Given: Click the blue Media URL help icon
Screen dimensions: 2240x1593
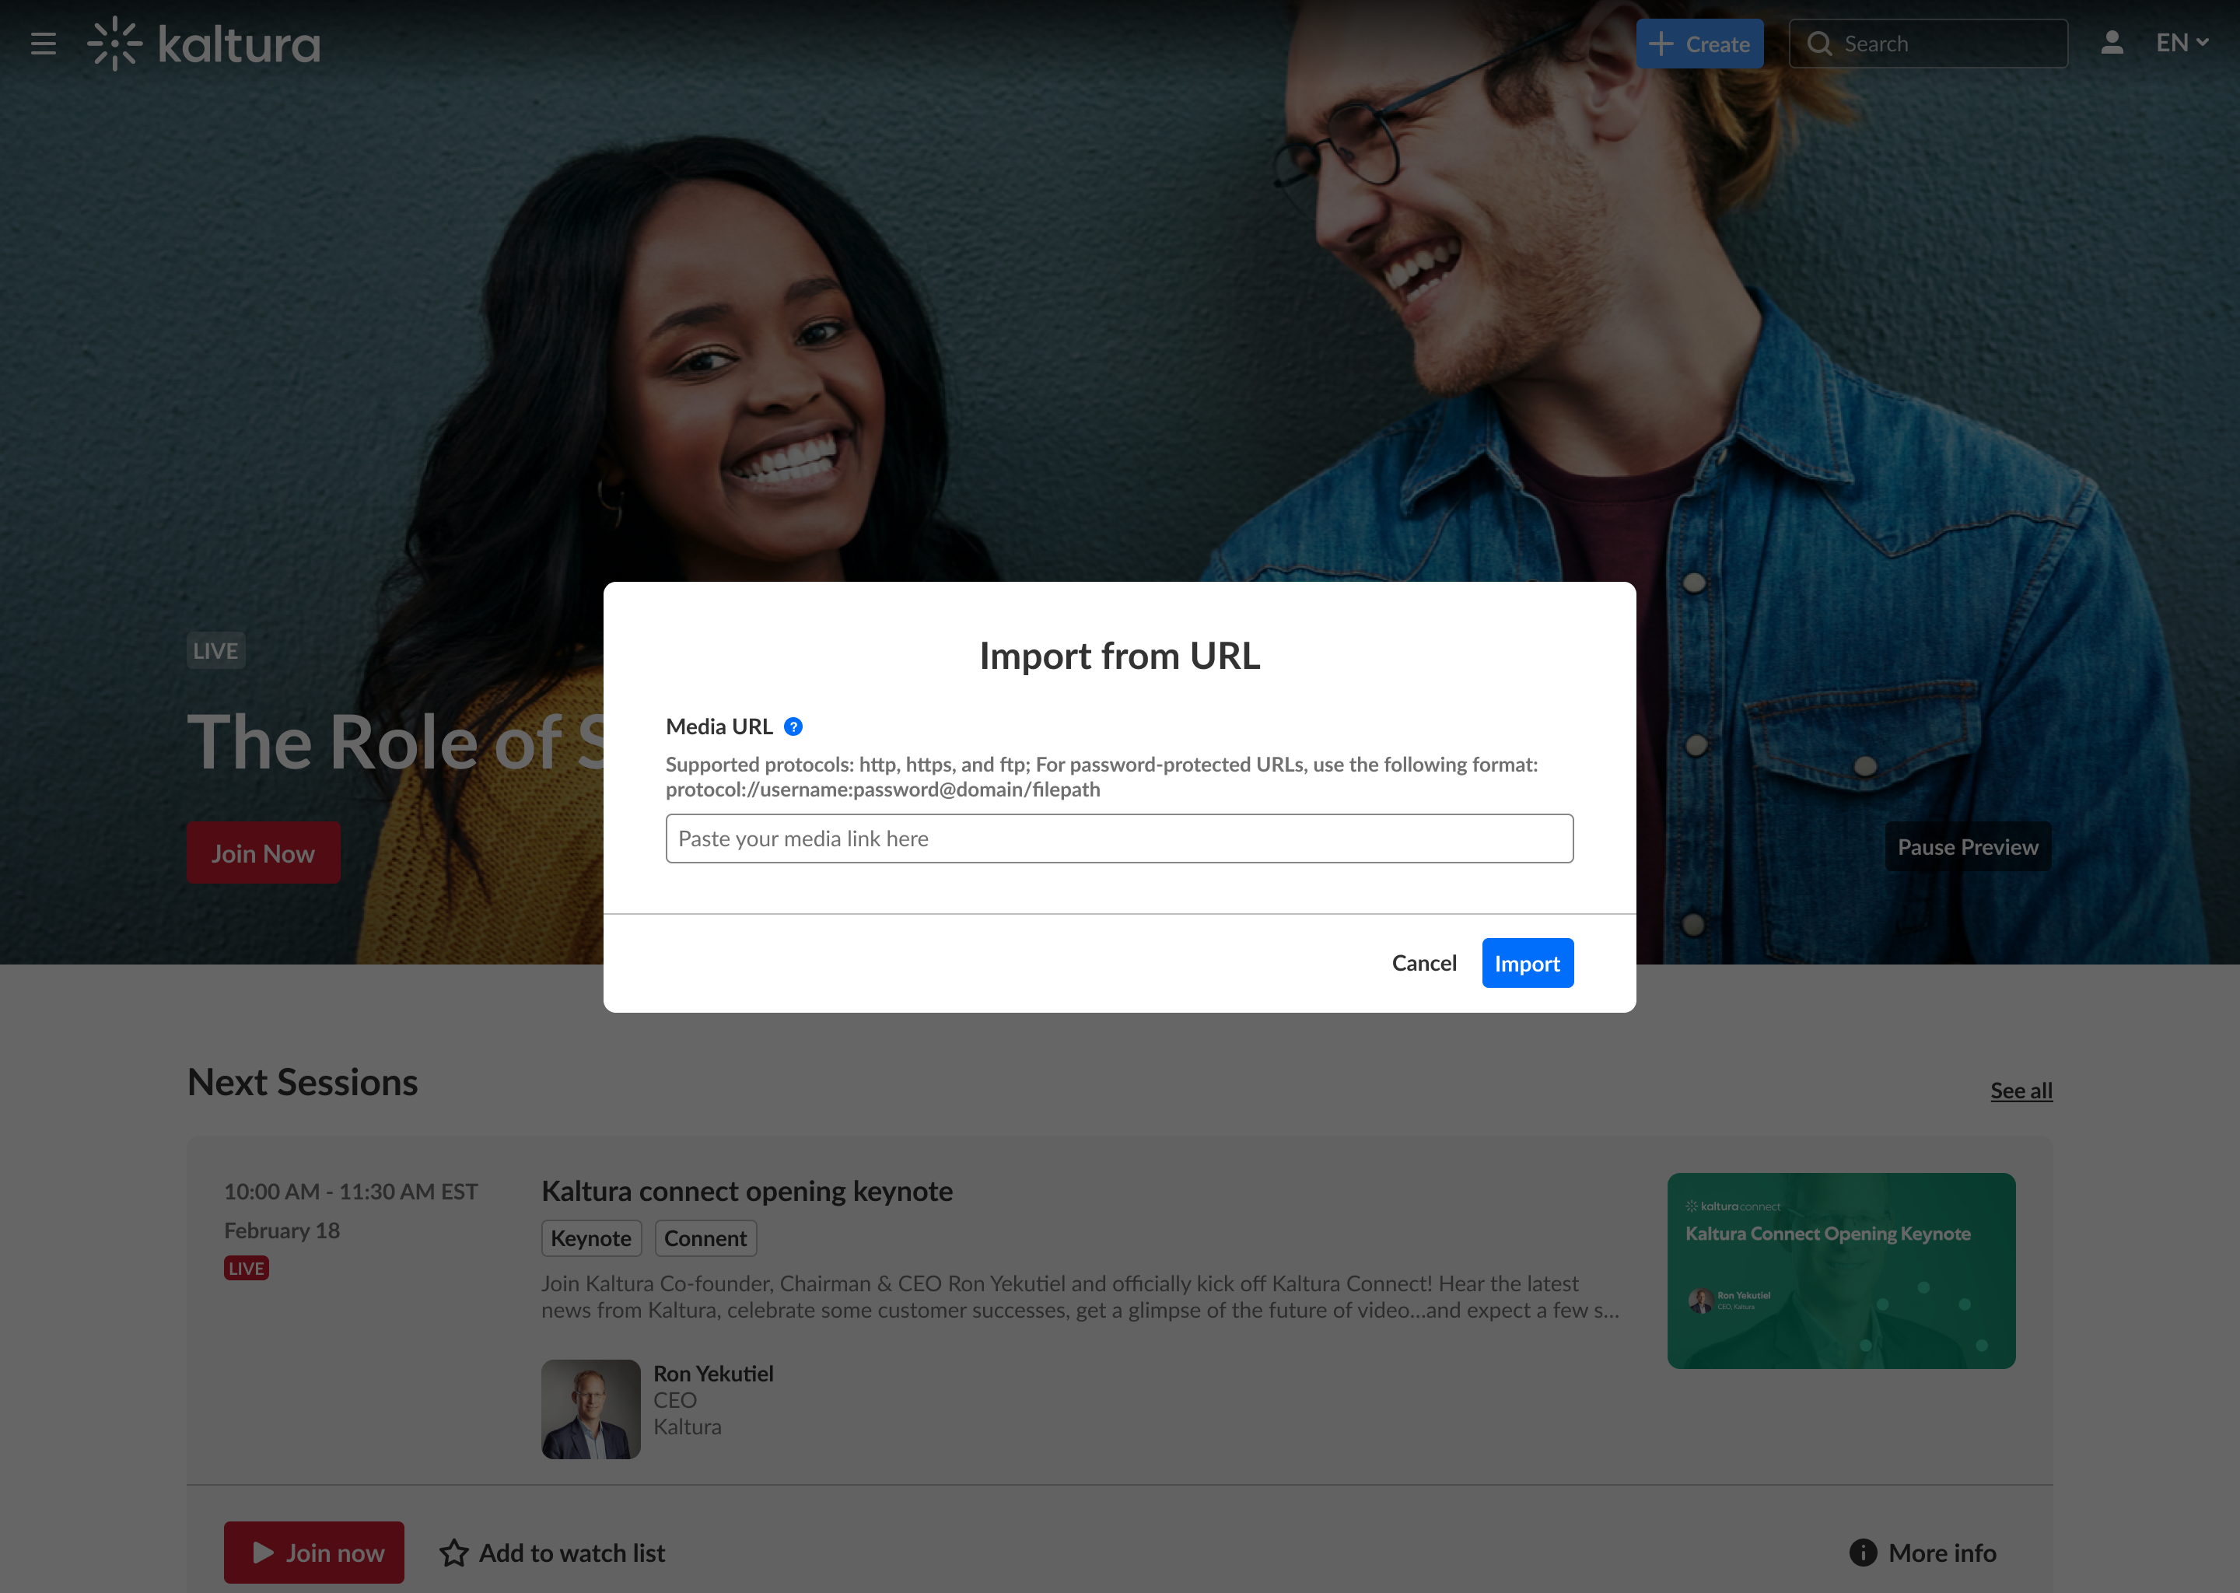Looking at the screenshot, I should (793, 726).
